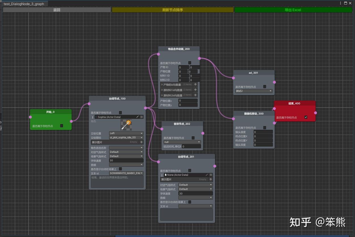Click drag handle left of Sophia field

[x=92, y=117]
